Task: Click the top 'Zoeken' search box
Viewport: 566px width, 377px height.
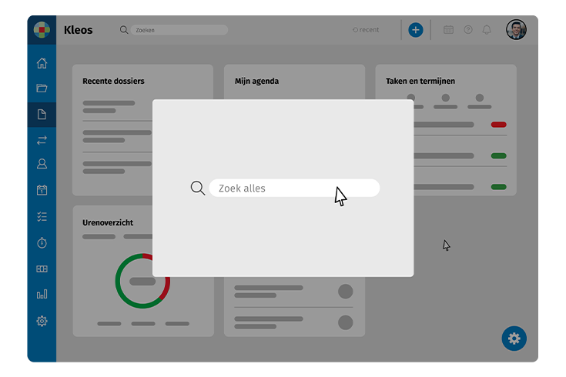Action: coord(179,30)
